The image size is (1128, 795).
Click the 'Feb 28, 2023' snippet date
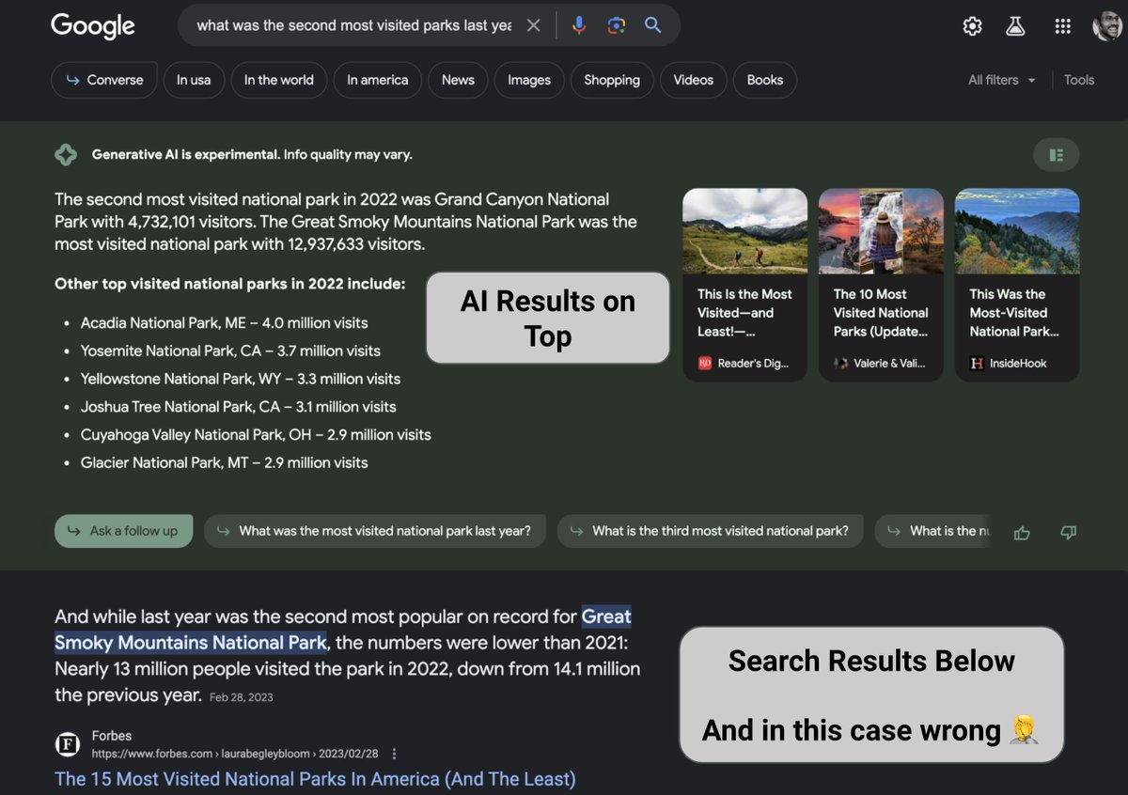click(x=242, y=697)
